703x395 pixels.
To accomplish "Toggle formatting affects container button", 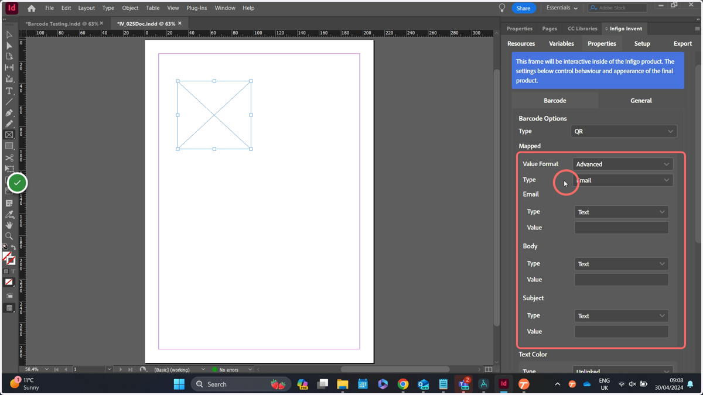I will coord(6,272).
